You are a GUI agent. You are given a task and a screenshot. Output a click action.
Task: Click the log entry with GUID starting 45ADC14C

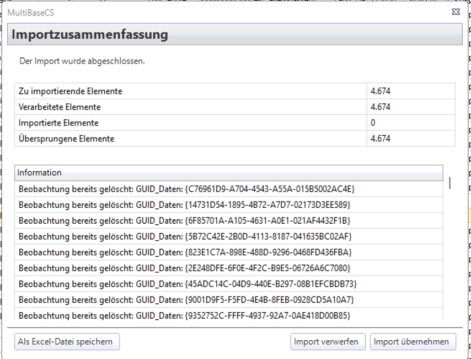(188, 284)
